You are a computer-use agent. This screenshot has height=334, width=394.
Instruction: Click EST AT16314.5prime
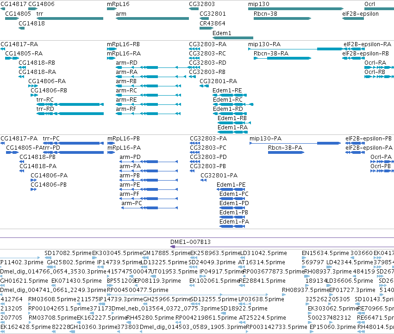pyautogui.click(x=241, y=267)
